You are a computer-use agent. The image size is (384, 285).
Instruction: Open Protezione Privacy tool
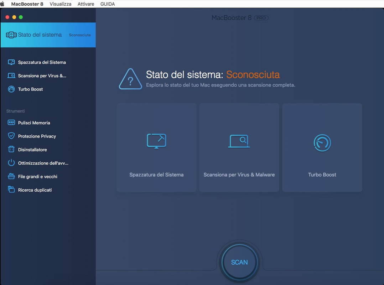click(x=37, y=136)
